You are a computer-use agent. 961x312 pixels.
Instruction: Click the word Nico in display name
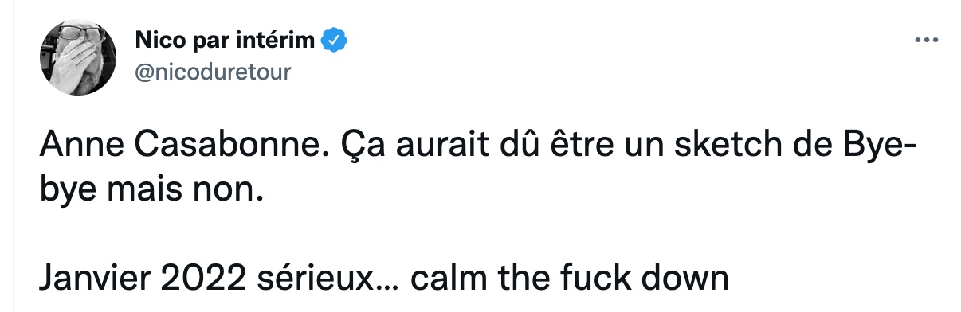155,40
